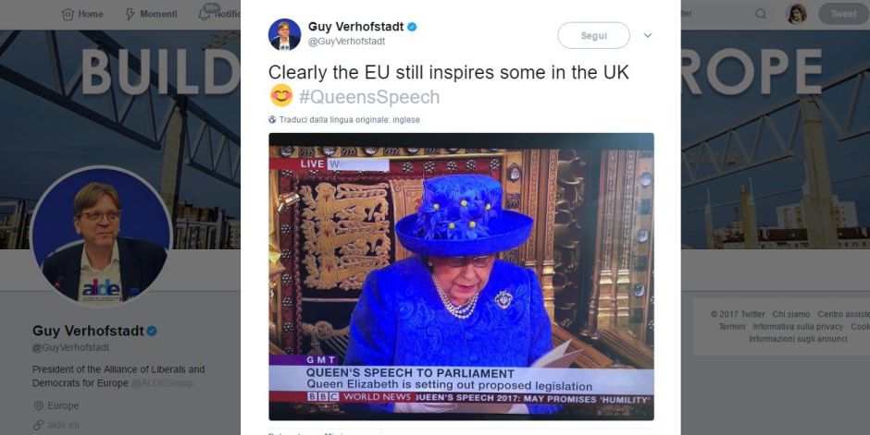
Task: Click the search magnifier icon
Action: 761,14
